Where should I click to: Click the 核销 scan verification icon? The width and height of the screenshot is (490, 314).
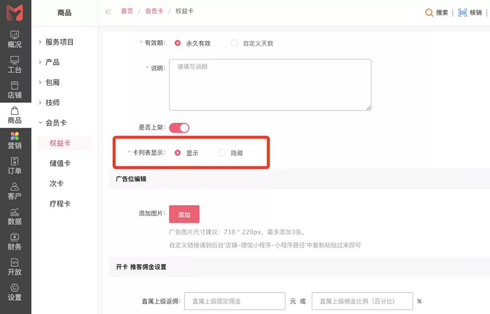tap(462, 12)
